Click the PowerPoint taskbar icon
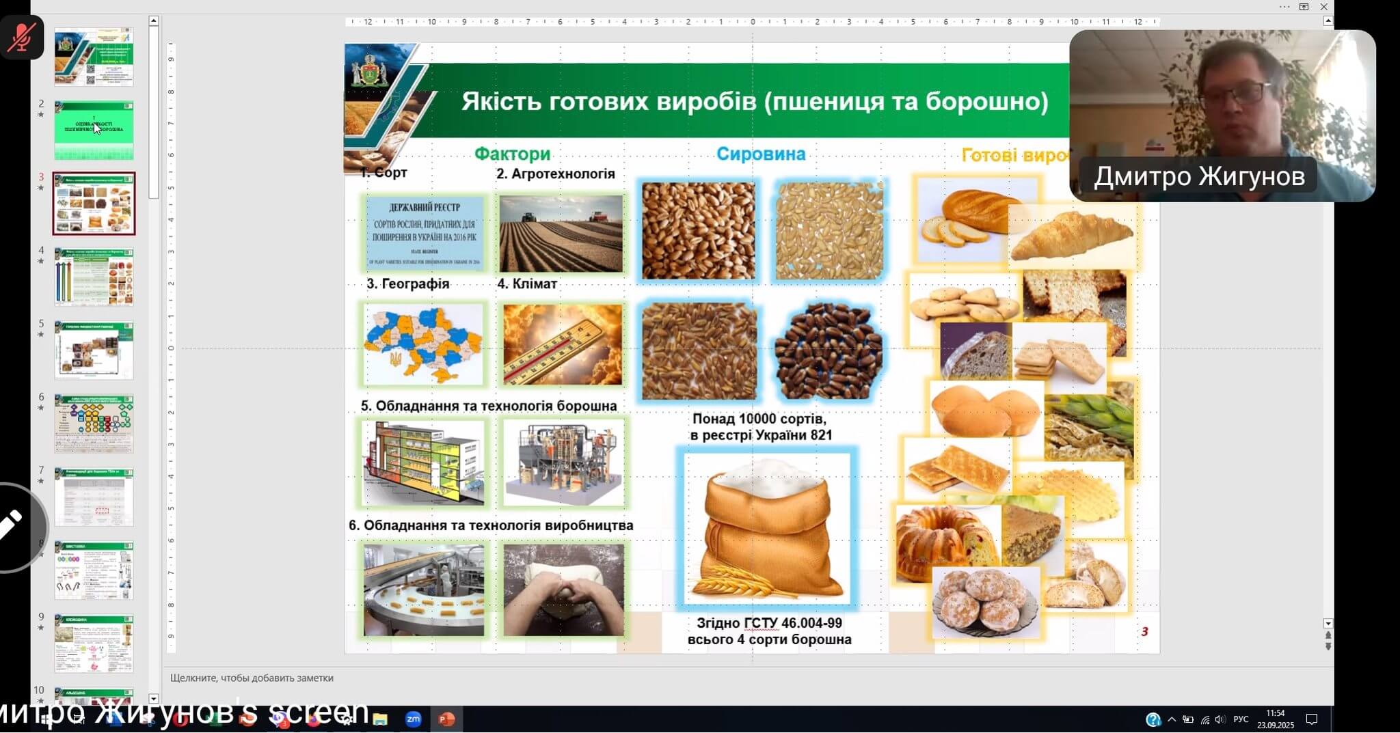Screen dimensions: 1400x733 pyautogui.click(x=446, y=719)
